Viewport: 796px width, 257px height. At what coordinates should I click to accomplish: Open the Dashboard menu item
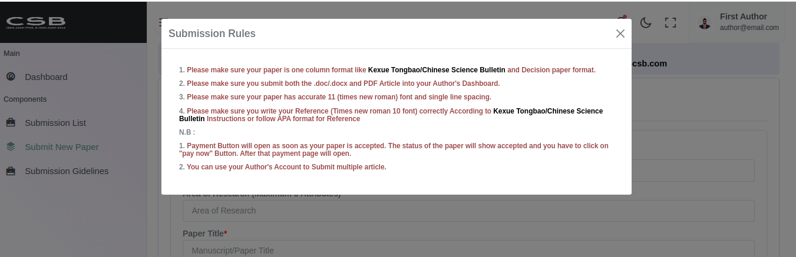[46, 77]
